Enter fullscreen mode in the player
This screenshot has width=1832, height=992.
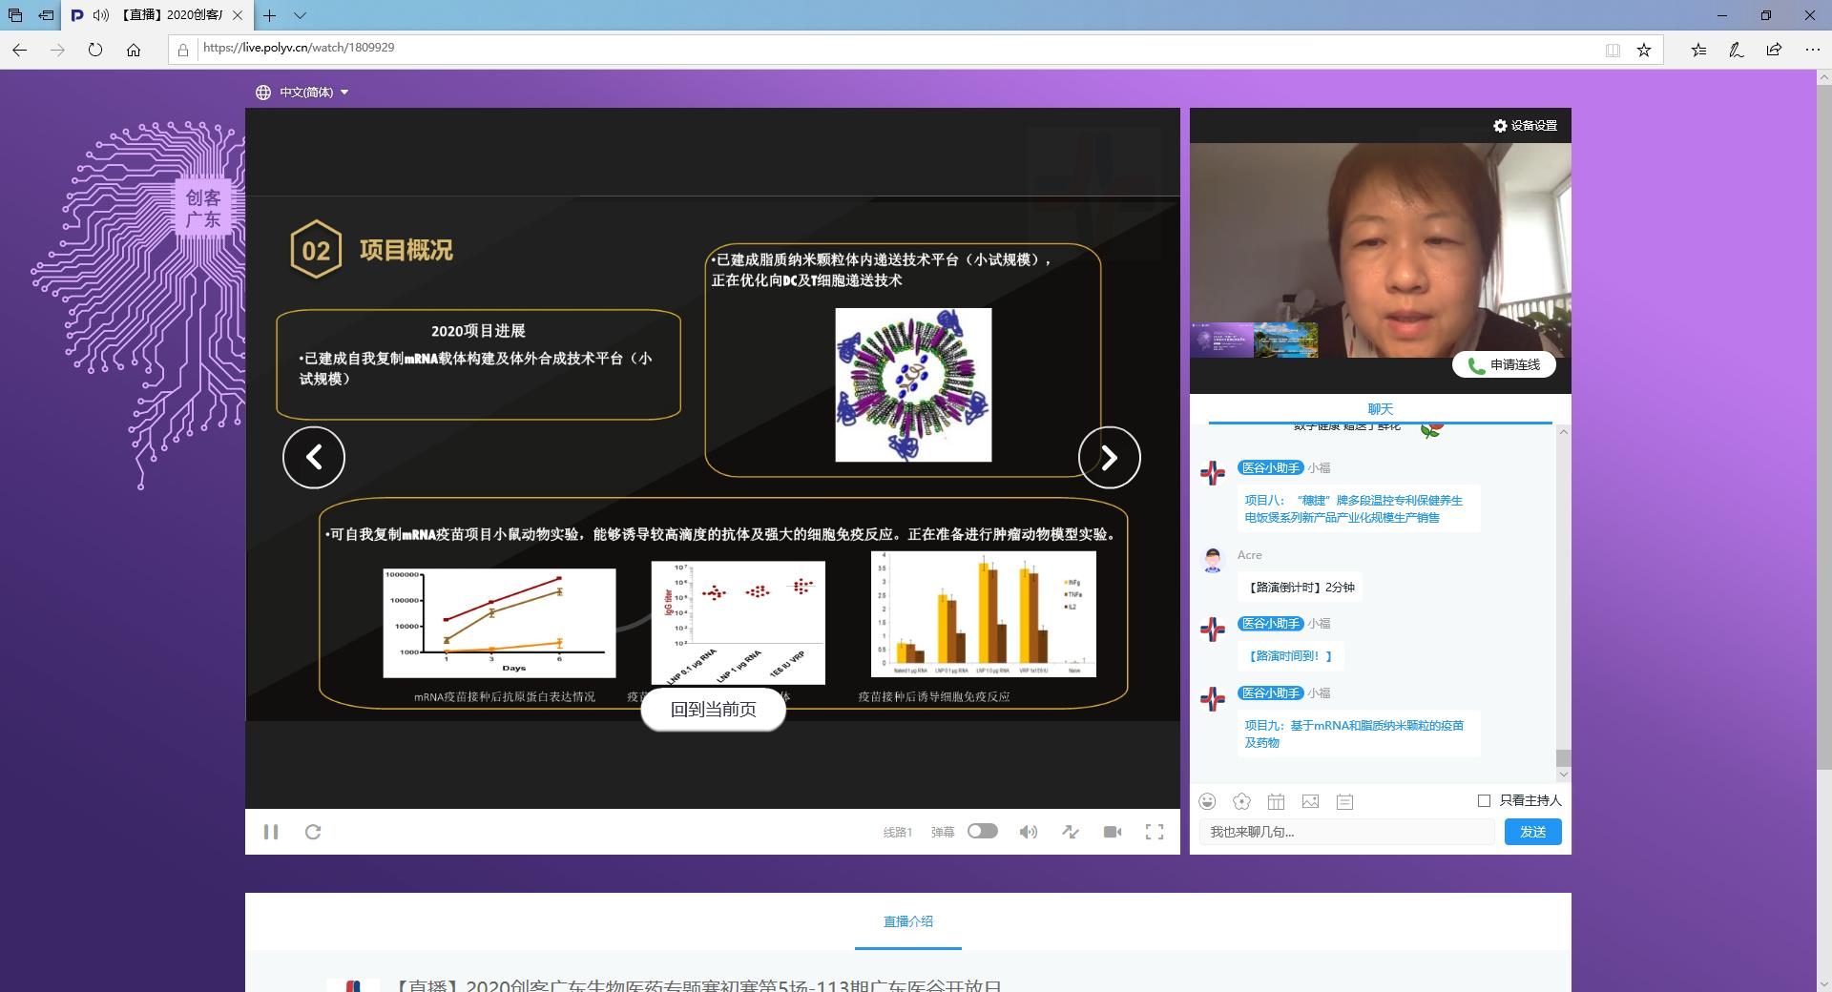(1155, 832)
